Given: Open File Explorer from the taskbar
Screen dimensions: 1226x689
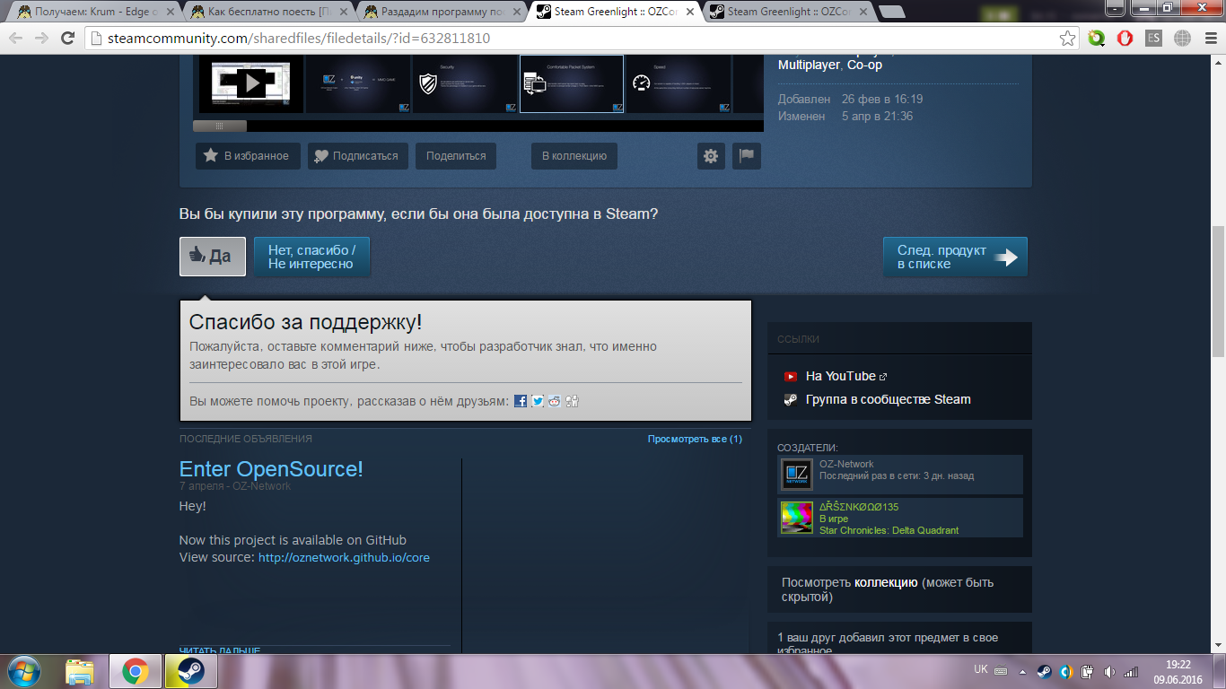Looking at the screenshot, I should [x=80, y=671].
